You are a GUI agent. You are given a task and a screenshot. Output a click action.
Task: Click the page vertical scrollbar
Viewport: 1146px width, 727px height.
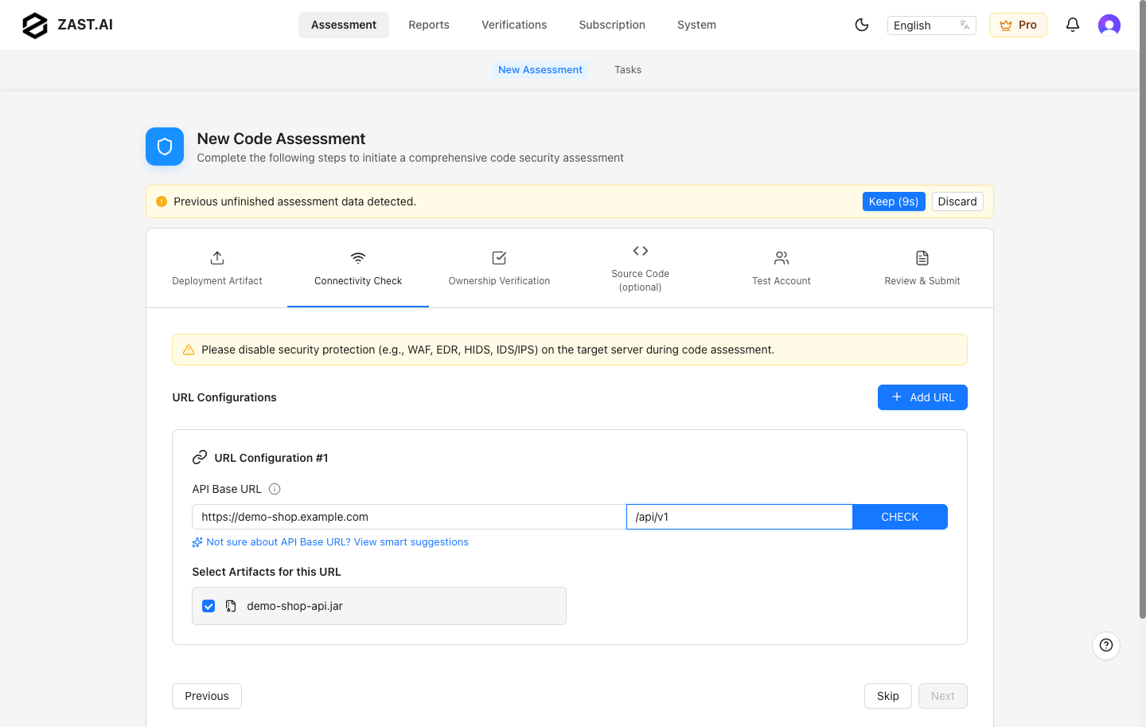click(x=1143, y=311)
